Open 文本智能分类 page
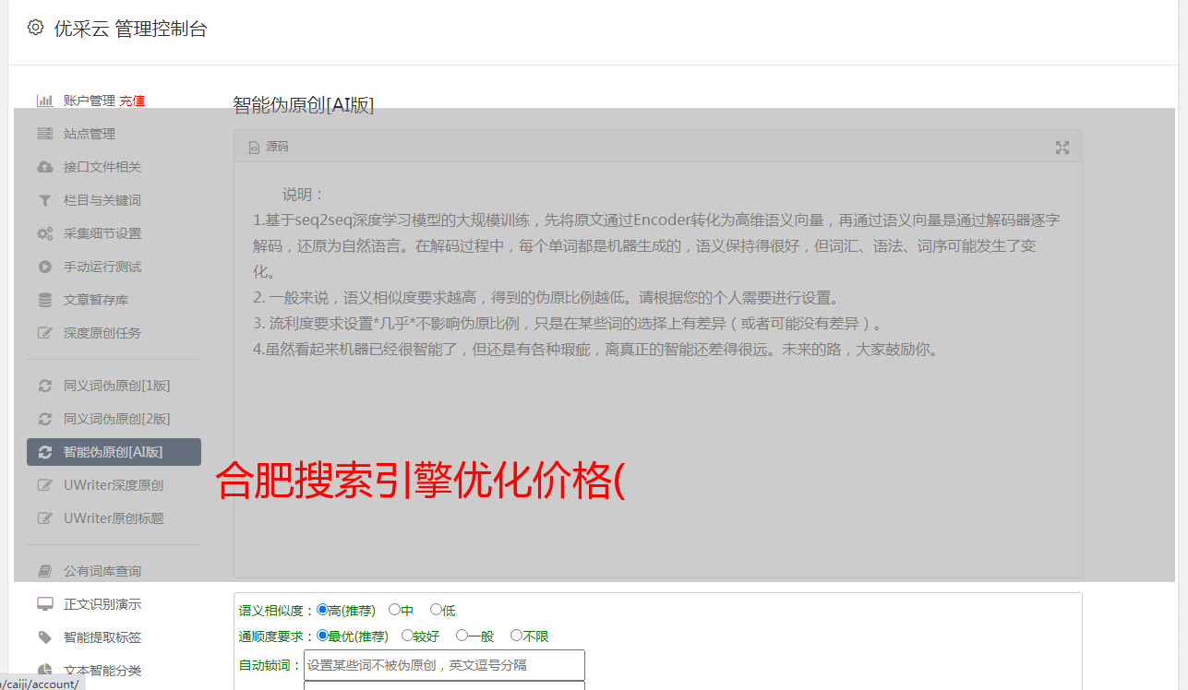 (102, 671)
